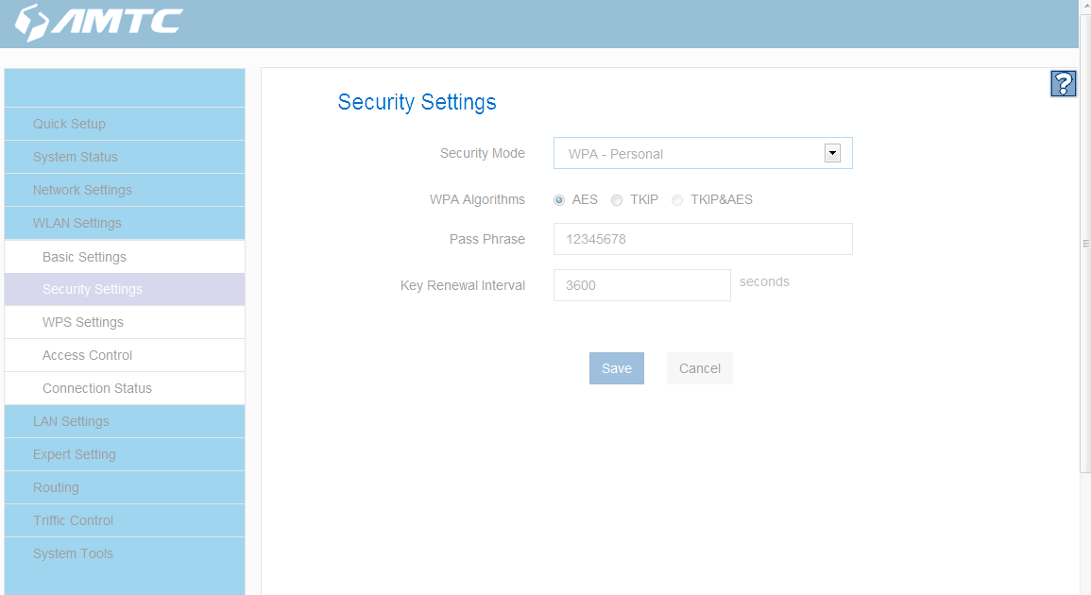Focus the Key Renewal Interval field

pos(641,285)
